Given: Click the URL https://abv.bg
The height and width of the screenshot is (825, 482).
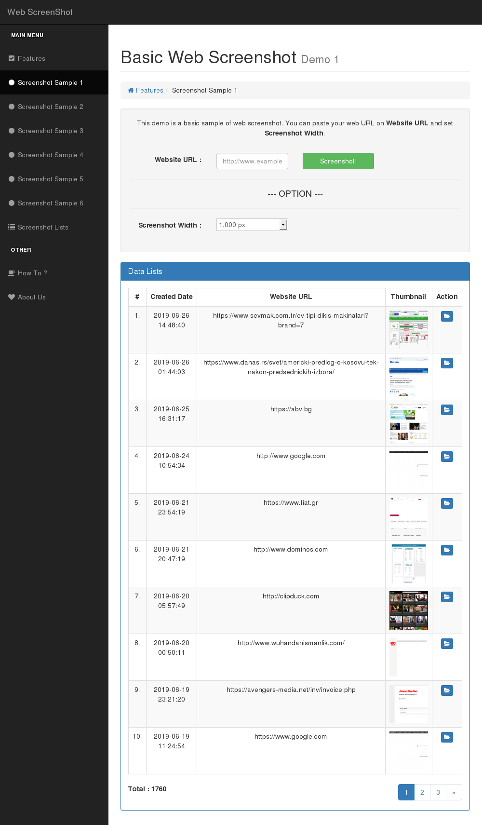Looking at the screenshot, I should (291, 409).
